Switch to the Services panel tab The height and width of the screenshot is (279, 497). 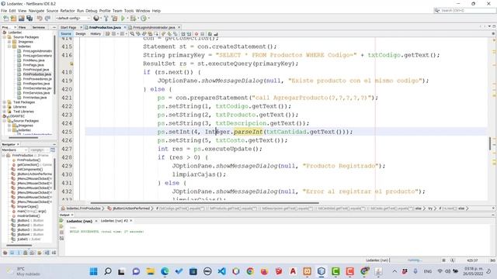coord(38,28)
